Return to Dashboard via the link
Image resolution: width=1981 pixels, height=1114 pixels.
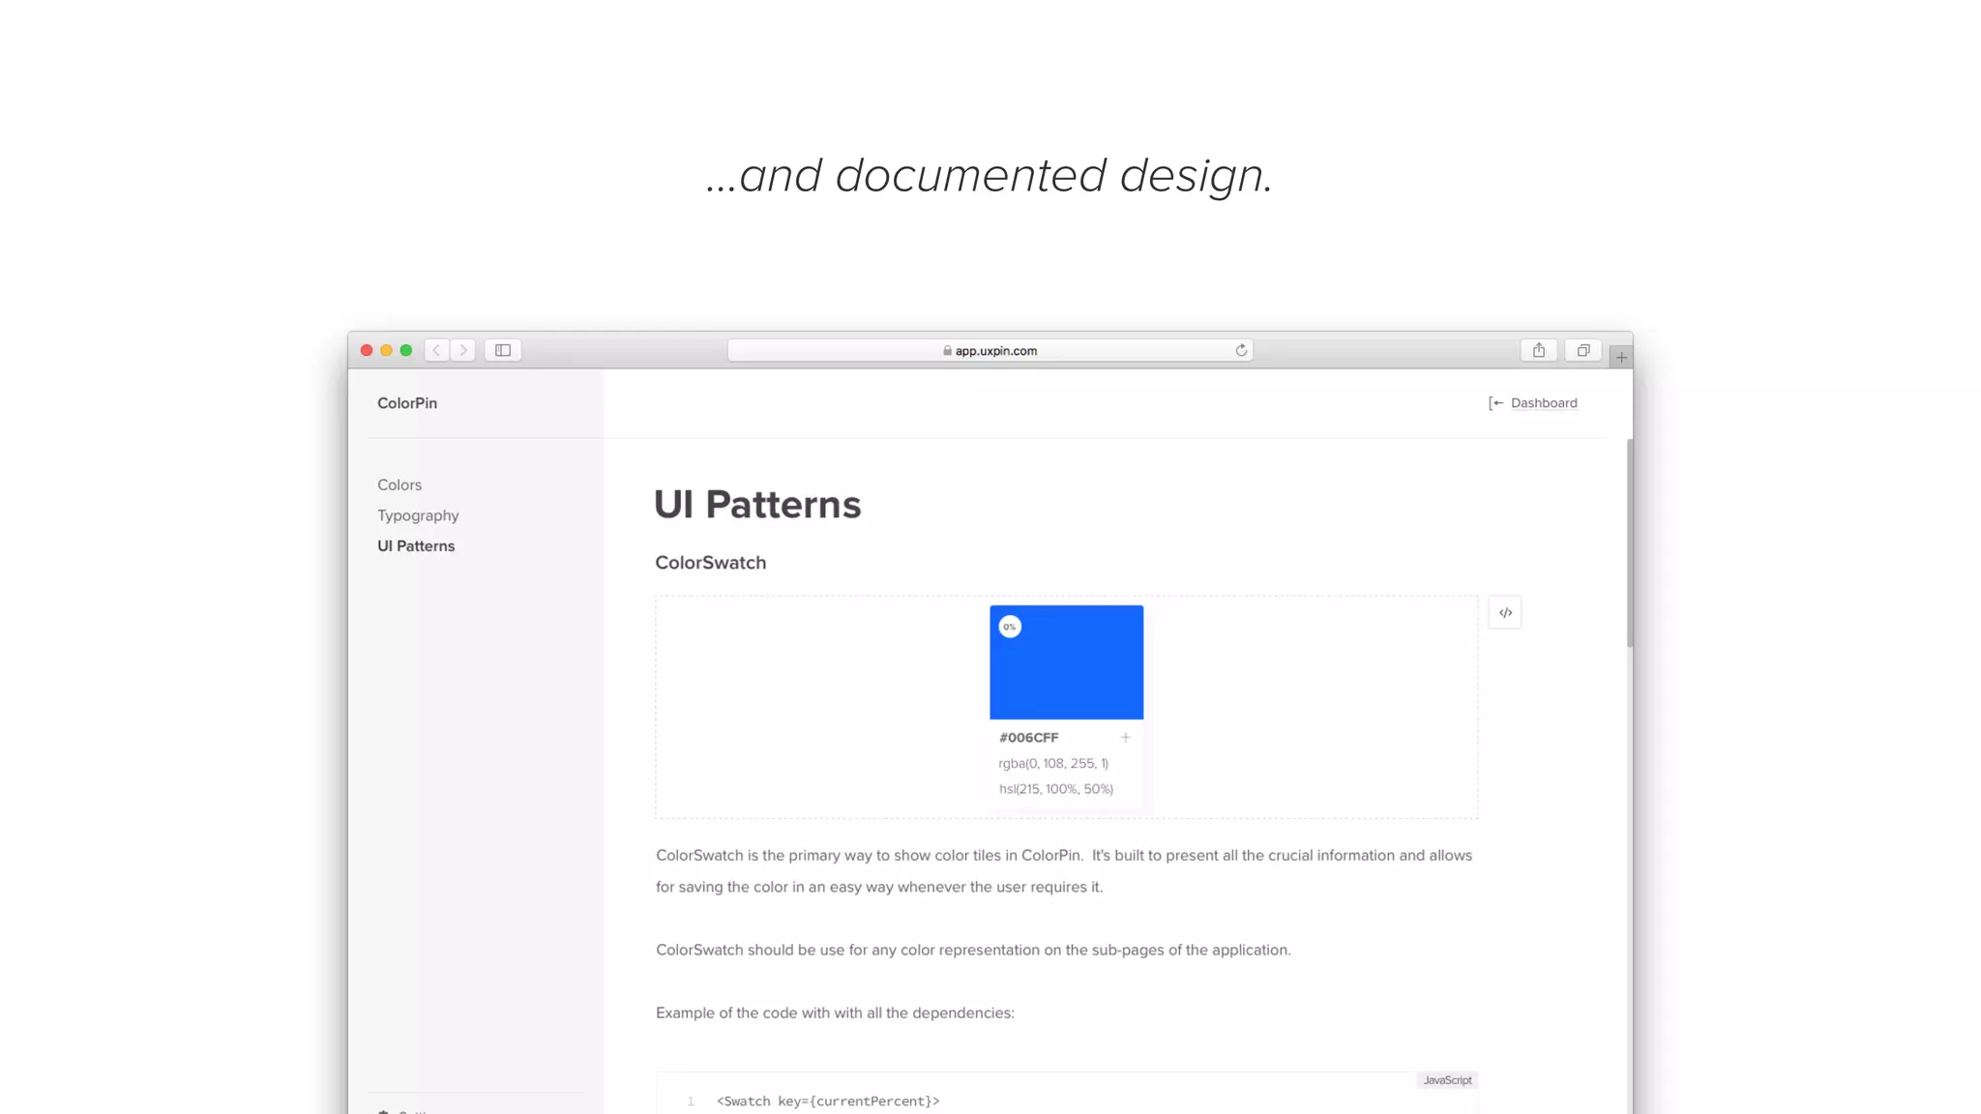click(1544, 403)
